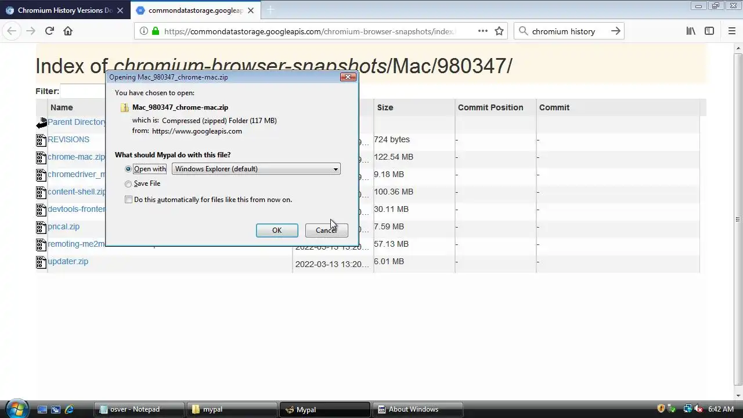Reload the current page
Viewport: 743px width, 418px height.
(x=49, y=31)
